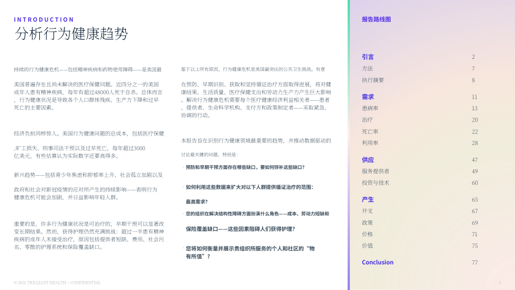Click page number 60 beside 投资与技术
Image resolution: width=515 pixels, height=290 pixels.
(x=475, y=183)
